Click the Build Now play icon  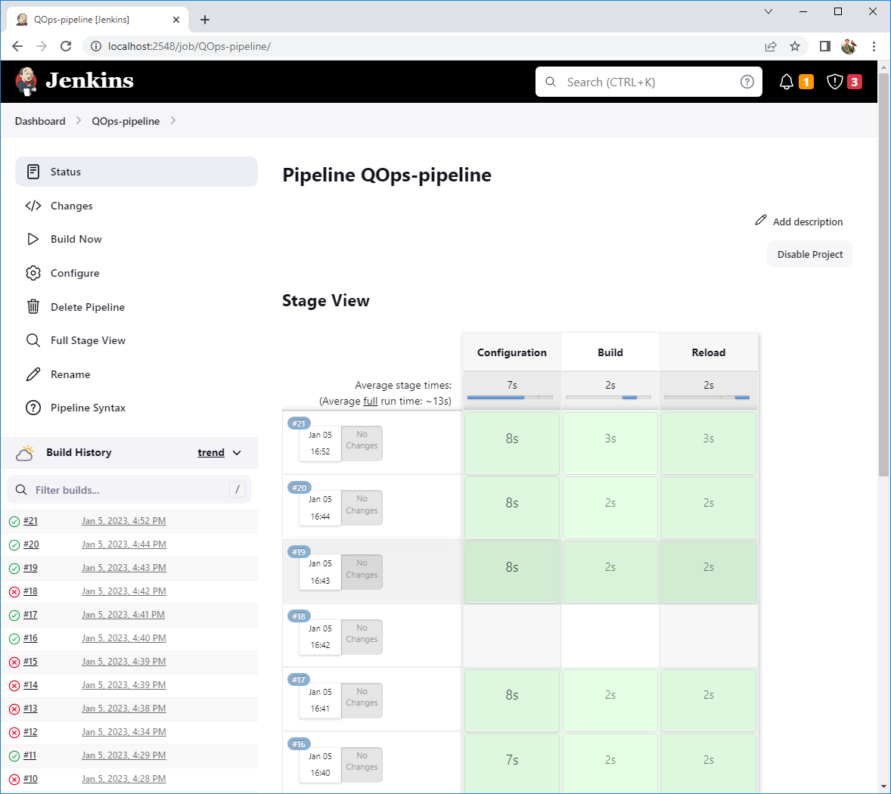(33, 239)
